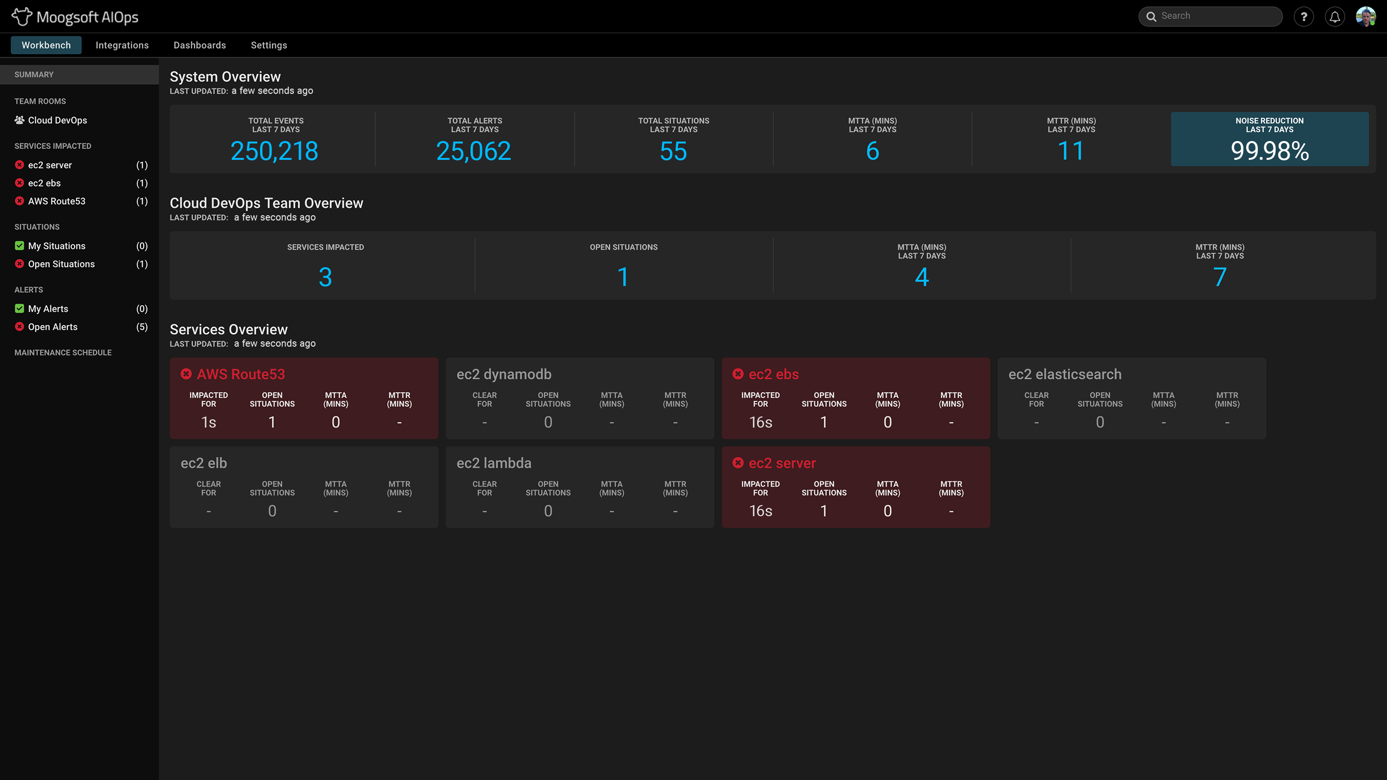Click green check icon beside My Situations

(19, 246)
